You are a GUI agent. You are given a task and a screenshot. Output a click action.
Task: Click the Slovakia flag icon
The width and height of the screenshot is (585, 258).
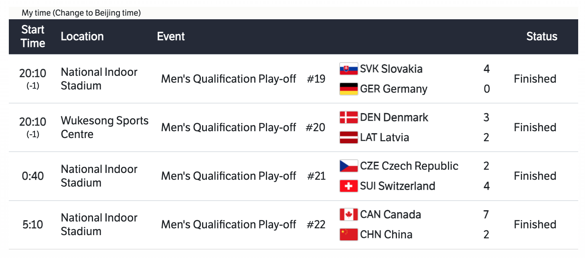click(348, 69)
